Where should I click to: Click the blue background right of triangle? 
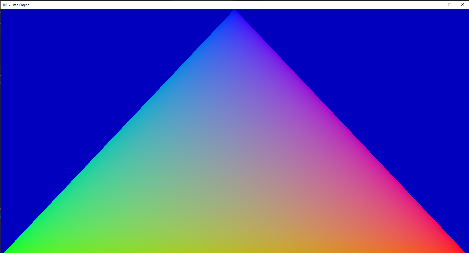(x=413, y=82)
